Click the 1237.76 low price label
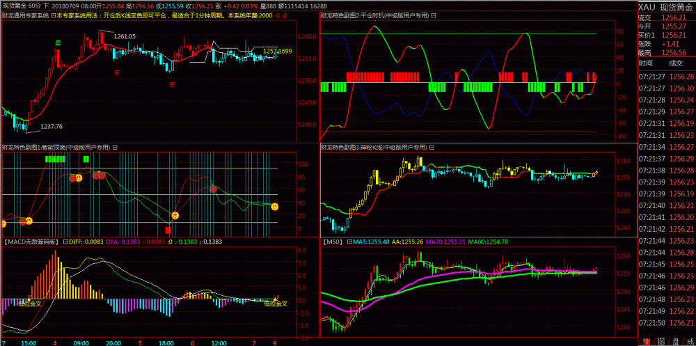This screenshot has height=346, width=696. [x=52, y=127]
